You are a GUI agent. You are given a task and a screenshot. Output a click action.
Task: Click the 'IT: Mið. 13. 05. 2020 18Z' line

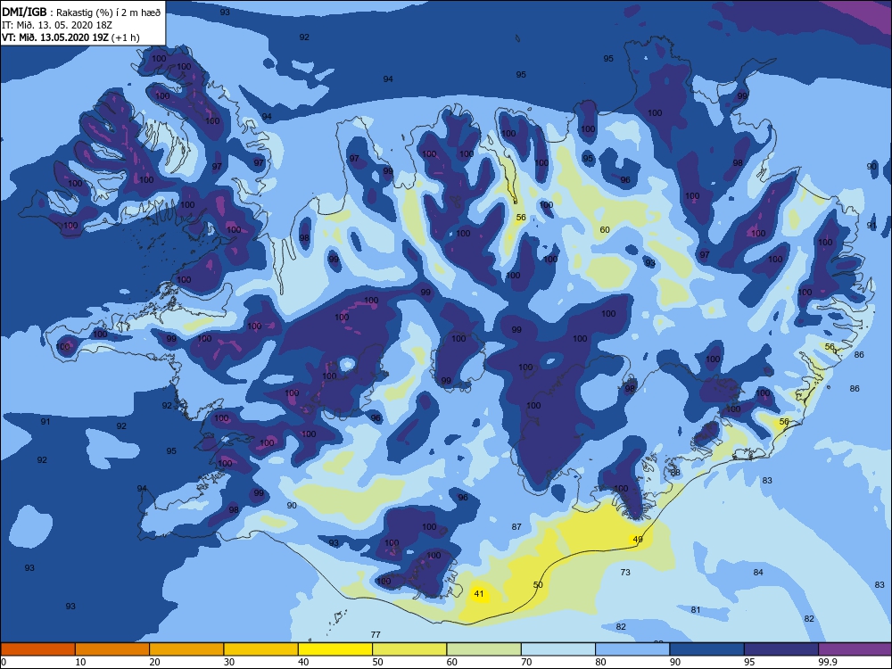pos(57,25)
